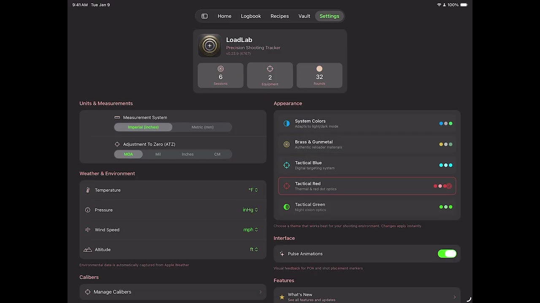Toggle the sidebar panel icon
Image resolution: width=540 pixels, height=303 pixels.
click(205, 16)
